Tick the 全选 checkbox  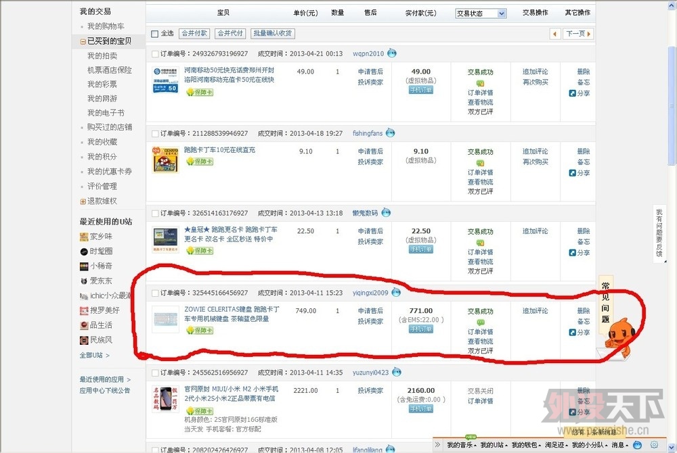click(154, 34)
